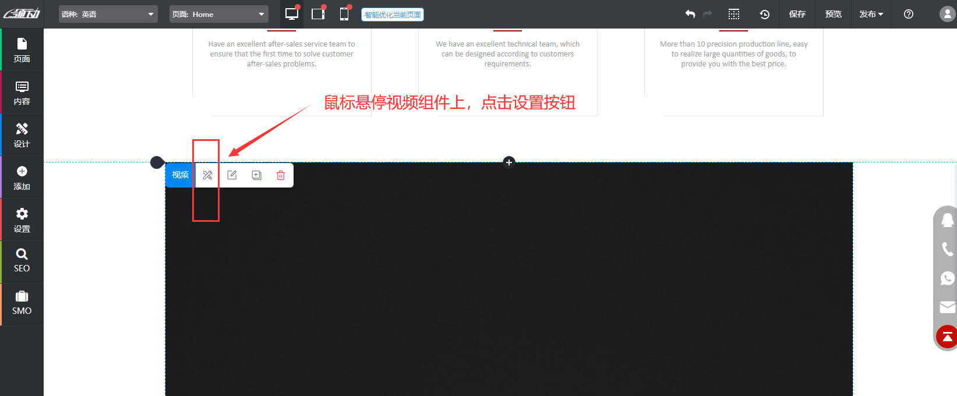This screenshot has width=957, height=396.
Task: Open the 设置 (Settings) sidebar panel
Action: tap(22, 220)
